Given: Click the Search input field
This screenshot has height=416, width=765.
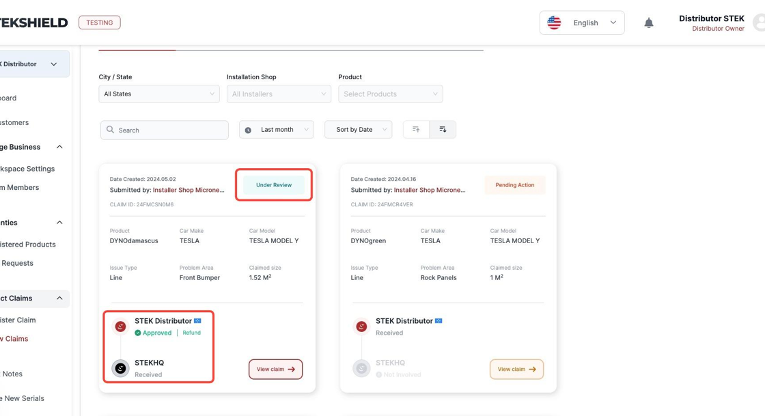Looking at the screenshot, I should coord(165,130).
